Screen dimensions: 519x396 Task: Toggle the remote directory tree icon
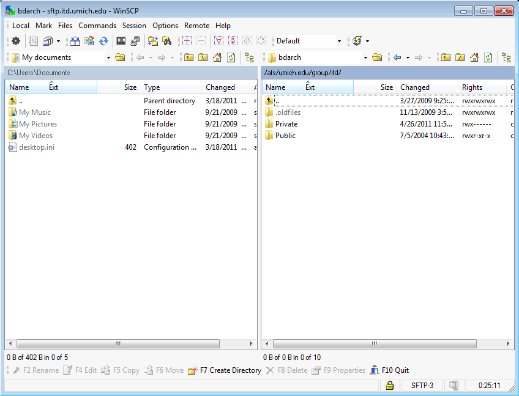tap(506, 57)
